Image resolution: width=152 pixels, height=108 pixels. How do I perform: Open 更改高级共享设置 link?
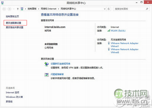click(14, 27)
